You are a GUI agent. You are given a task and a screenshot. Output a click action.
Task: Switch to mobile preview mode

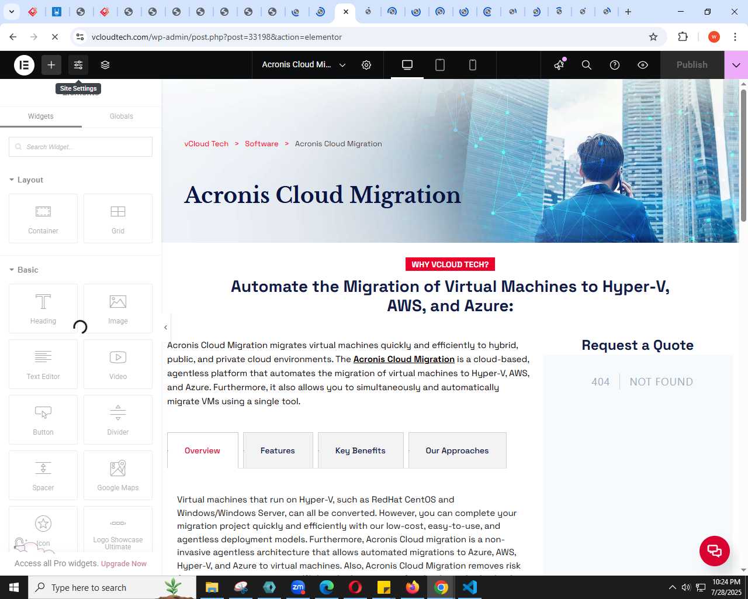tap(473, 65)
